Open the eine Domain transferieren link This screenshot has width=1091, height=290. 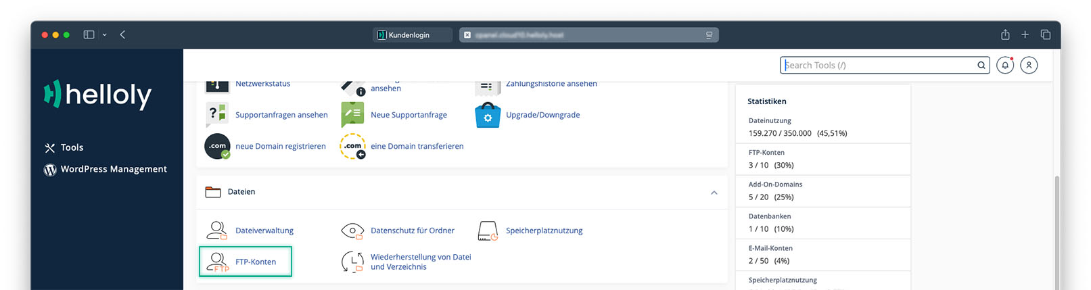417,146
